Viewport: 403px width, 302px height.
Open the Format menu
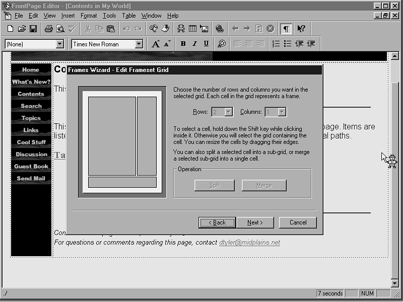coord(89,16)
